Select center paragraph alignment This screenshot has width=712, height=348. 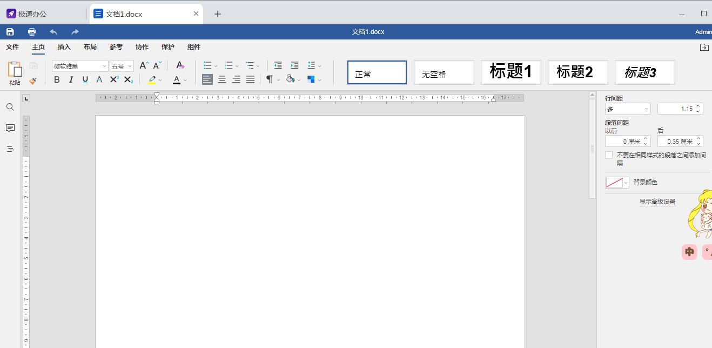pyautogui.click(x=221, y=79)
